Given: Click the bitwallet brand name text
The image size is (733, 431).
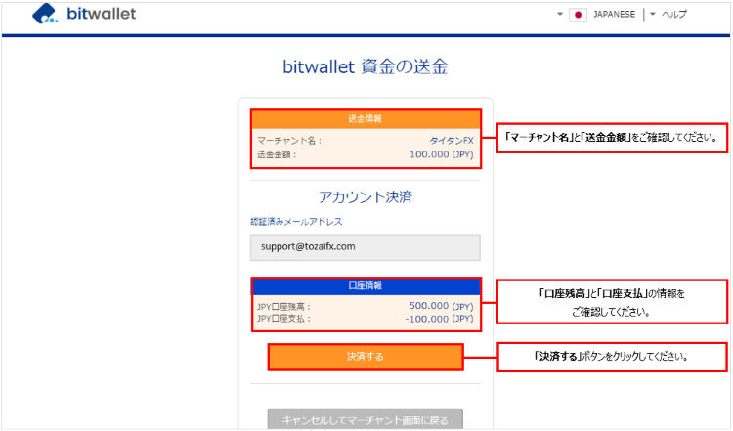Looking at the screenshot, I should 102,14.
